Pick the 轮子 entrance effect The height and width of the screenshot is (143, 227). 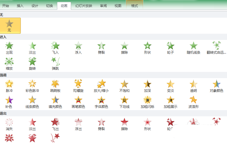171,48
